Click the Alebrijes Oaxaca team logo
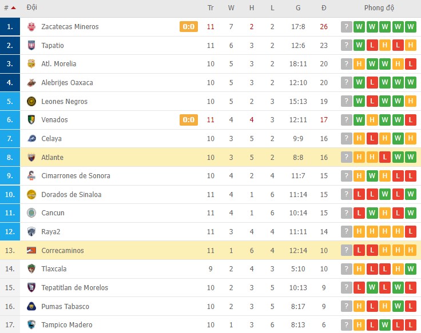The height and width of the screenshot is (333, 421). (x=31, y=83)
